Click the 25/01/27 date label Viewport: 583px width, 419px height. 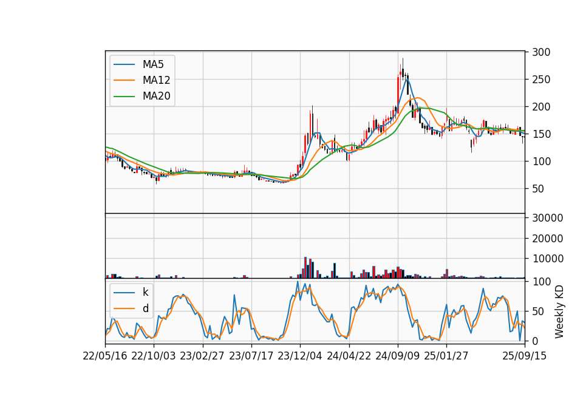pos(446,356)
